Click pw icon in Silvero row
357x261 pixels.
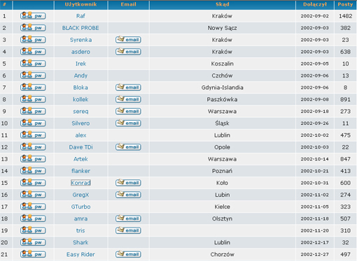tap(33, 123)
